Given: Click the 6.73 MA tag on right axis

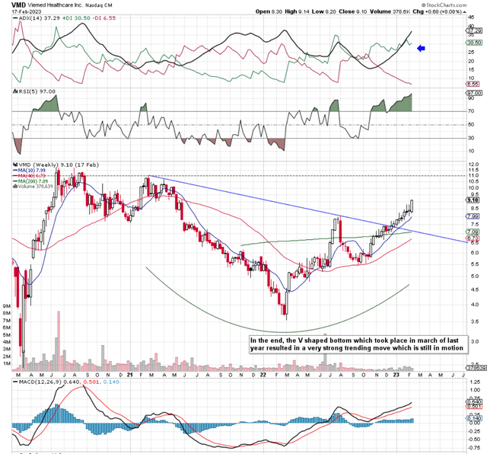Looking at the screenshot, I should pos(473,238).
